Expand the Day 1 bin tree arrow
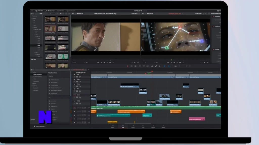Screen dimensions: 259x145 pyautogui.click(x=34, y=32)
